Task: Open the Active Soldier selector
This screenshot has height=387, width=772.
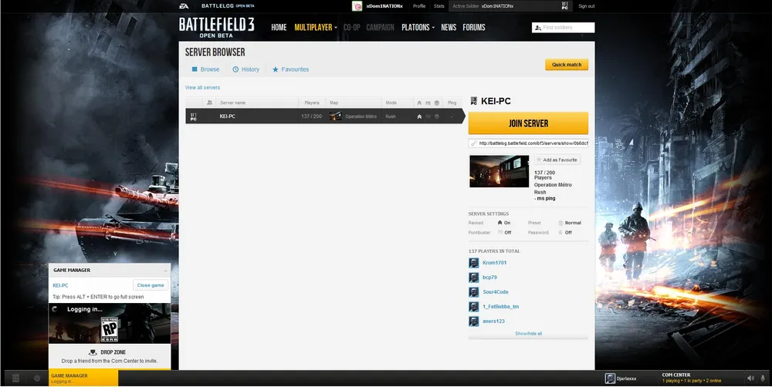Action: 510,6
